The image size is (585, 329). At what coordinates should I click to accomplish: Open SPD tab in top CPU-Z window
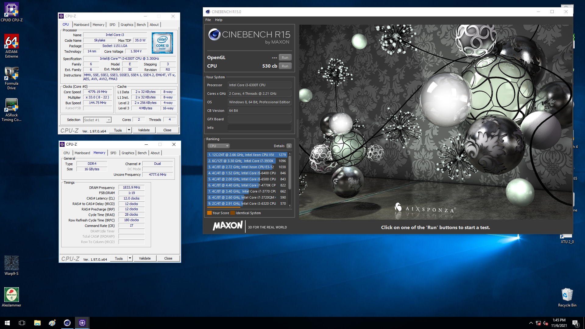112,25
